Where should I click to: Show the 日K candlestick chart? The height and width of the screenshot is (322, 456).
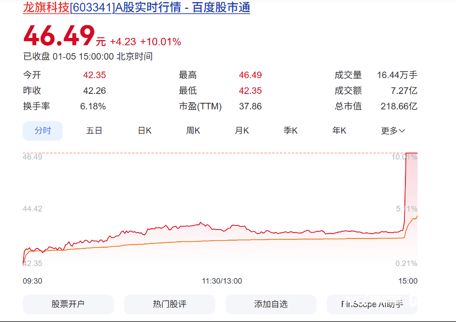click(144, 131)
